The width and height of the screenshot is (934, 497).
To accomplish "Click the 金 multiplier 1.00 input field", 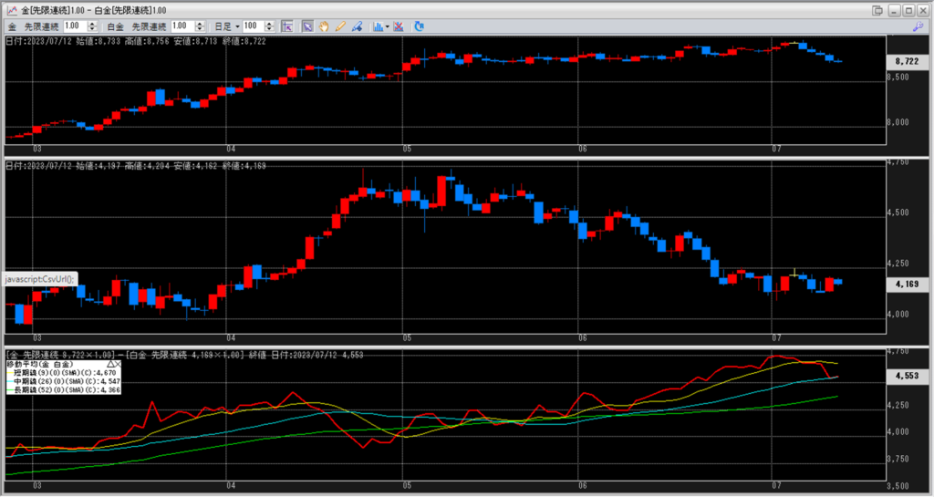I will [x=75, y=26].
